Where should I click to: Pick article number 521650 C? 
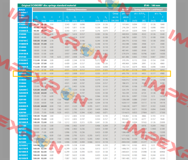point(23,145)
